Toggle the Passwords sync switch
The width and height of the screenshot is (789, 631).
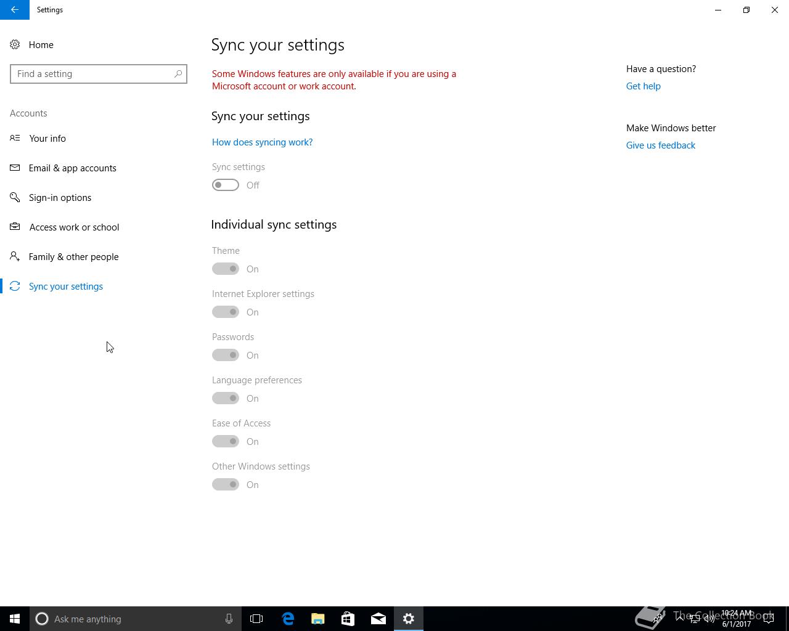(226, 355)
